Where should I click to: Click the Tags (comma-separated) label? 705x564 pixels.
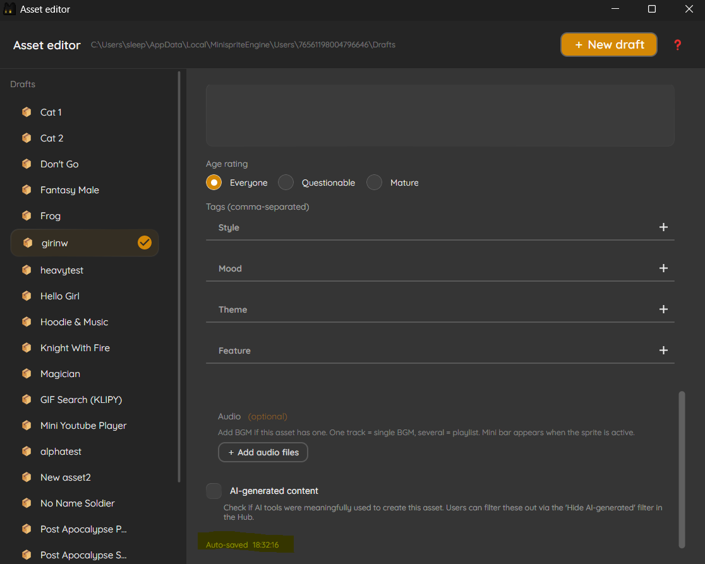tap(258, 207)
